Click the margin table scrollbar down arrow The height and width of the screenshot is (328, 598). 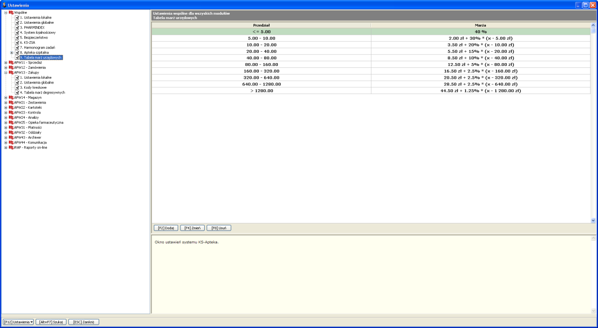coord(593,220)
